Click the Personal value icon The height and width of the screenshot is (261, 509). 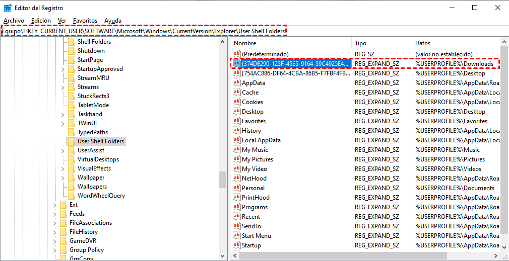237,188
